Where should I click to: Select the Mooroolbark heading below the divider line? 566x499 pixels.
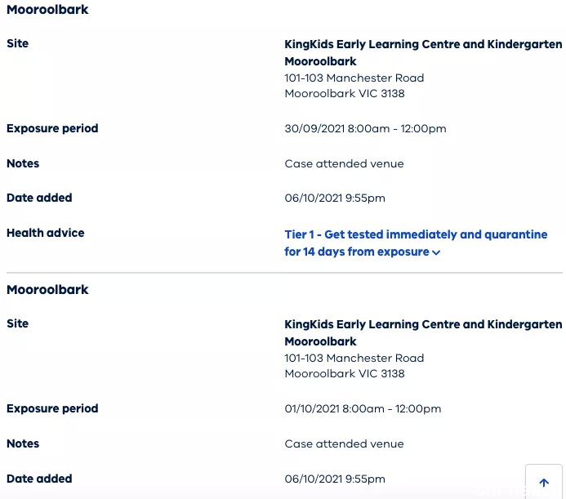[47, 290]
